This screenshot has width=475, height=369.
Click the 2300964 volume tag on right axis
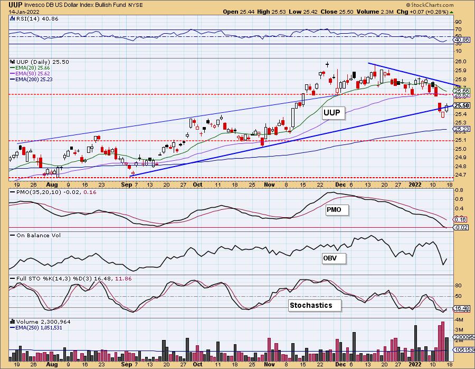(x=463, y=337)
